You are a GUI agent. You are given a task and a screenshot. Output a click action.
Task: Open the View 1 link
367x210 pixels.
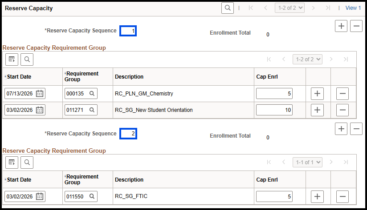pyautogui.click(x=353, y=8)
